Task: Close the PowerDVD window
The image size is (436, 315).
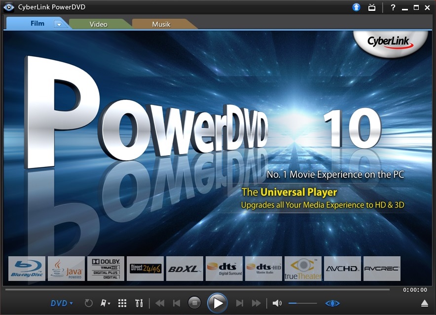Action: click(428, 7)
